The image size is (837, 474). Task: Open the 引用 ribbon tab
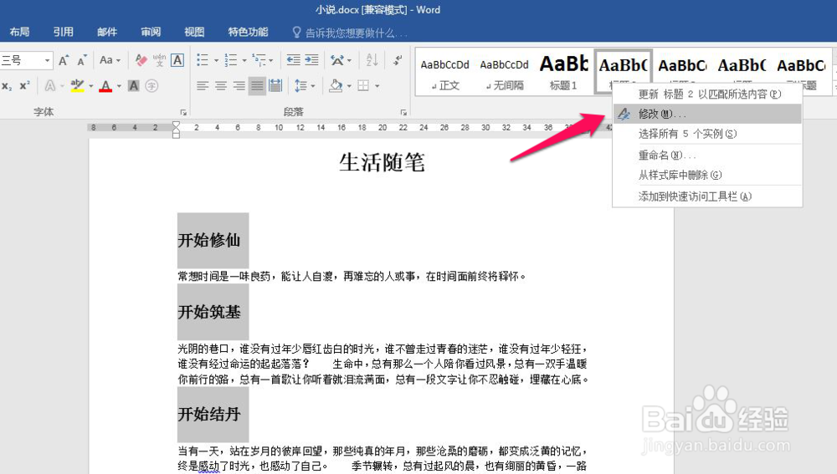tap(64, 32)
